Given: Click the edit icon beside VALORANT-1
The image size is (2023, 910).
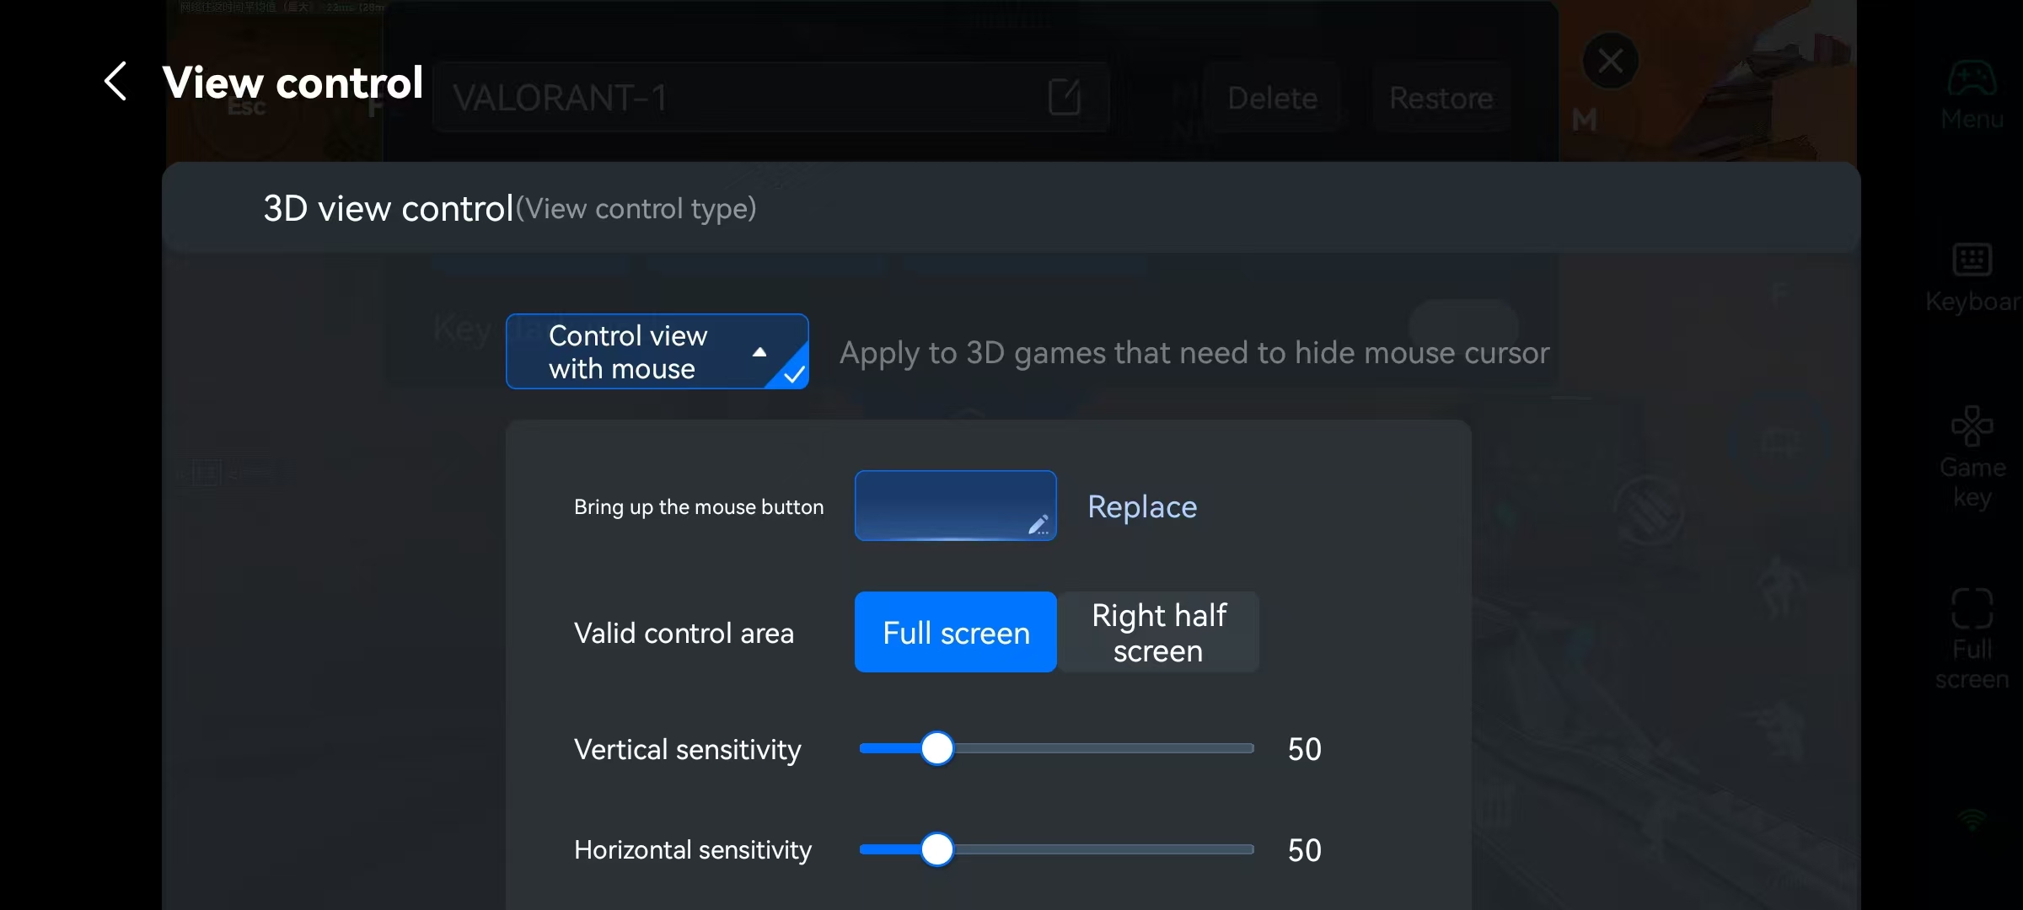Looking at the screenshot, I should click(1064, 97).
